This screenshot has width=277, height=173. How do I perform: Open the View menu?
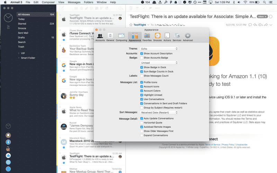(61, 2)
